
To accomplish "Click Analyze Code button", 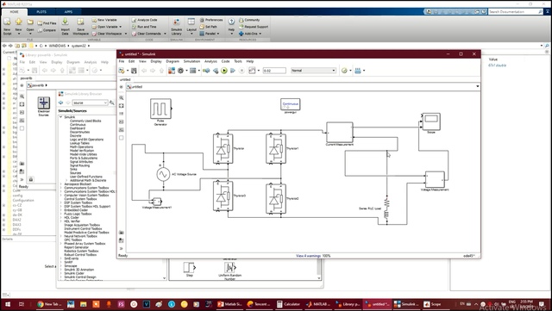I will (x=145, y=20).
